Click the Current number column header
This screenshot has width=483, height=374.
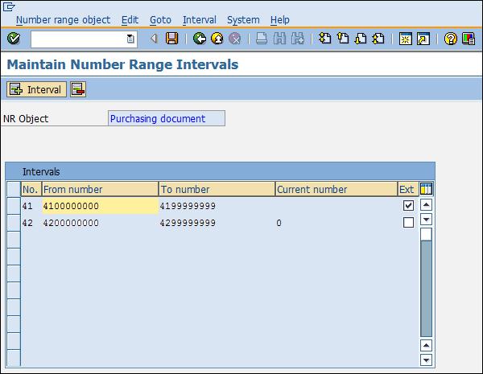click(x=336, y=189)
